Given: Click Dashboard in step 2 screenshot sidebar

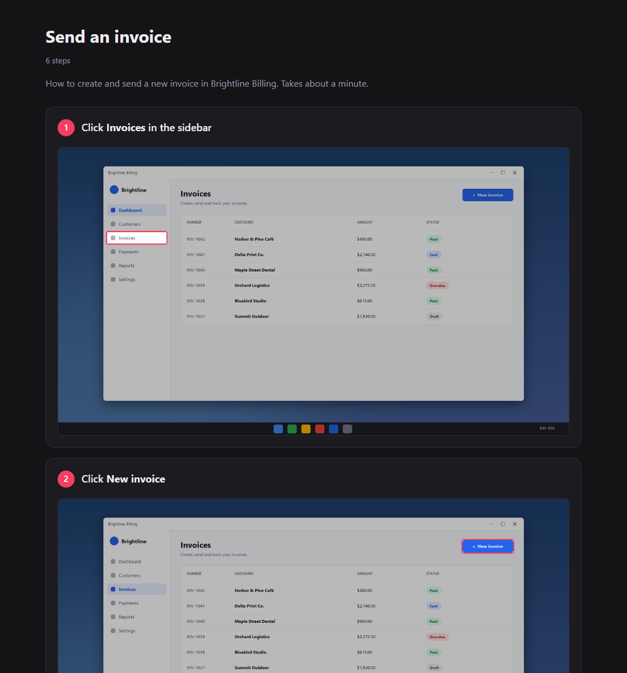Looking at the screenshot, I should click(x=137, y=561).
